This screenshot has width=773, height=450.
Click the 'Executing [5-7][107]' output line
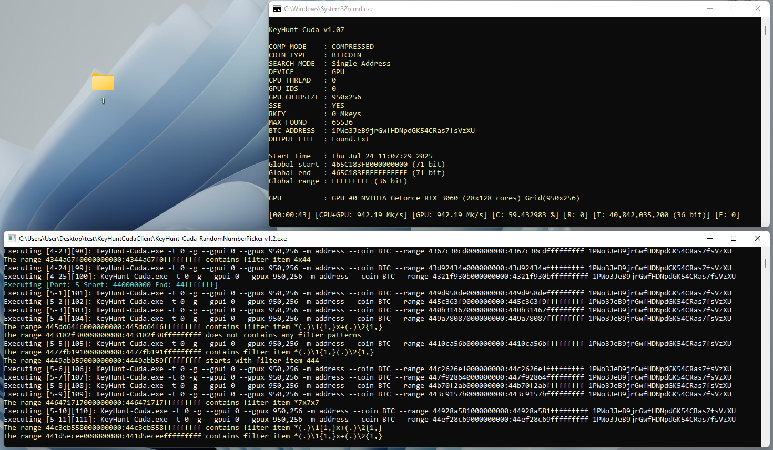coord(368,377)
